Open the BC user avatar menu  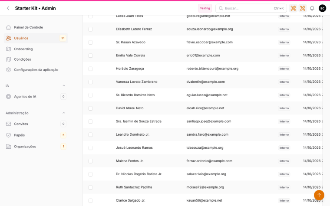(x=322, y=8)
